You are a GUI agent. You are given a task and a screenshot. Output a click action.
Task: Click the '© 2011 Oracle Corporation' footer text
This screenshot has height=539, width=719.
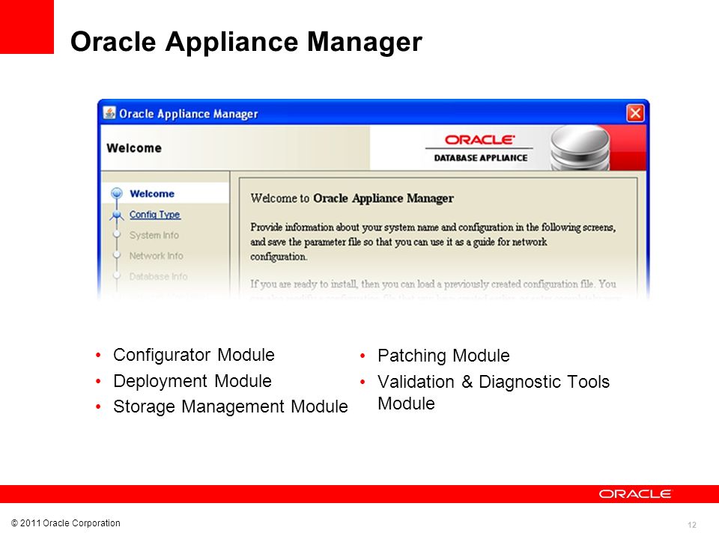click(66, 523)
